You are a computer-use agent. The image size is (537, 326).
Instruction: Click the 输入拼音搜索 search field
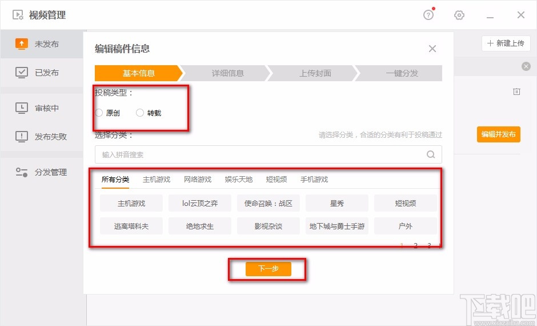268,154
